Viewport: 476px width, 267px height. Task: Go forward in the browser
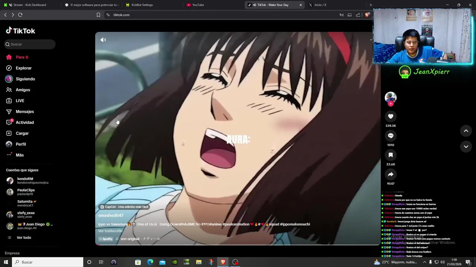click(x=13, y=15)
